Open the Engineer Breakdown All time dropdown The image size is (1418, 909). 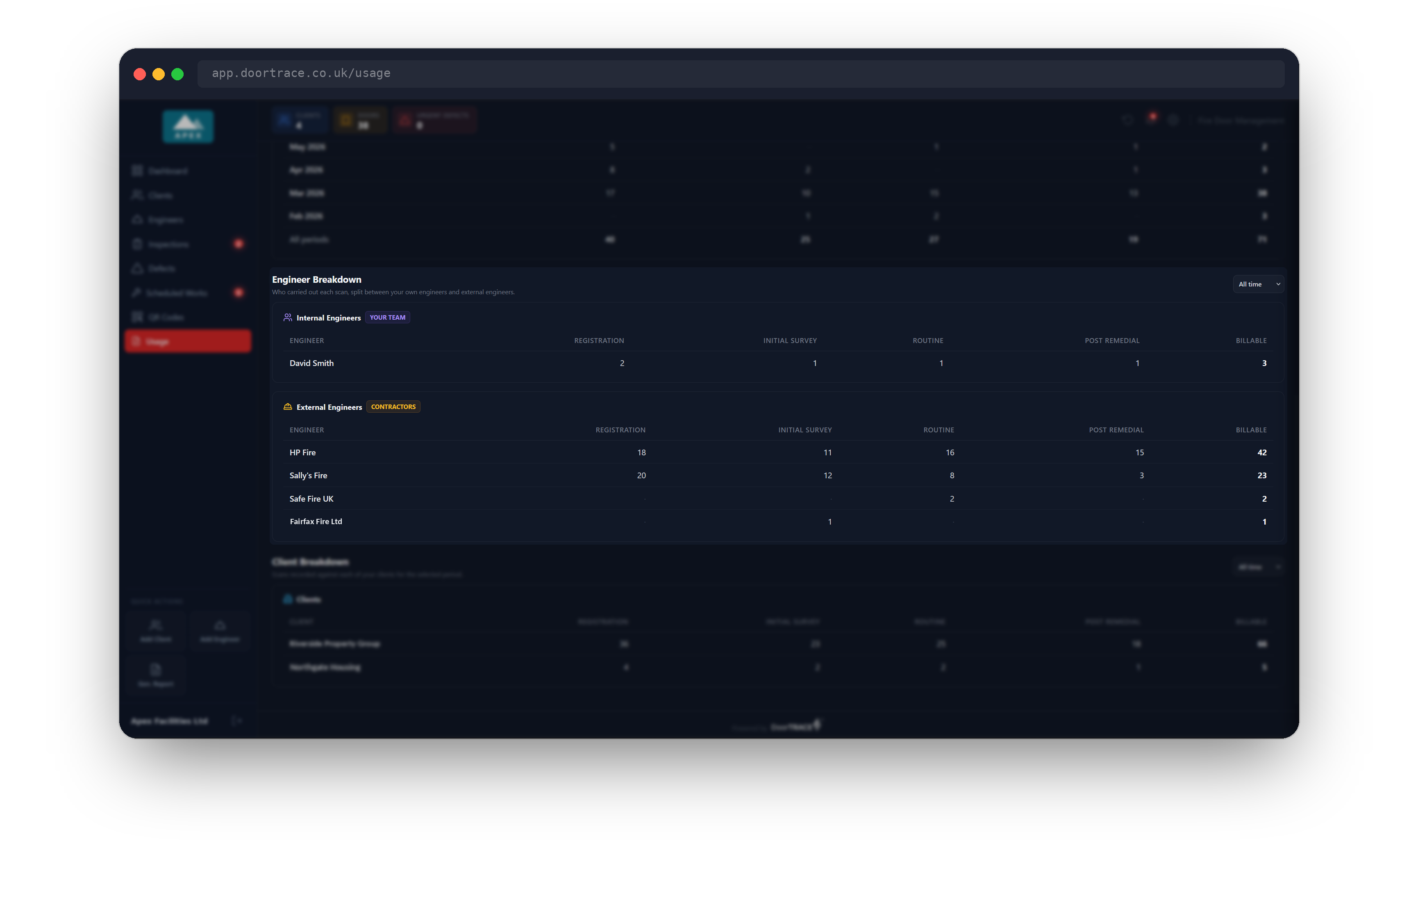[x=1257, y=284]
